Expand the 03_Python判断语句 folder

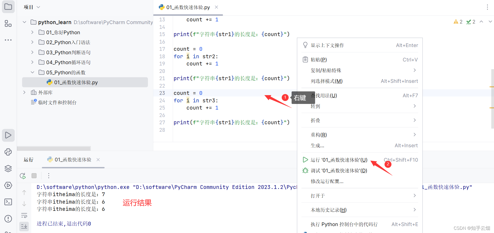coord(32,52)
